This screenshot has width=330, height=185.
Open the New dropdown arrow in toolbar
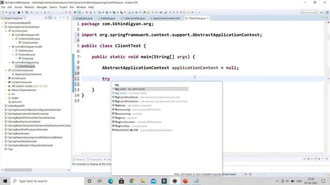point(6,12)
